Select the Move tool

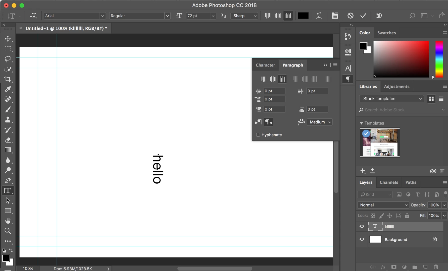point(8,39)
